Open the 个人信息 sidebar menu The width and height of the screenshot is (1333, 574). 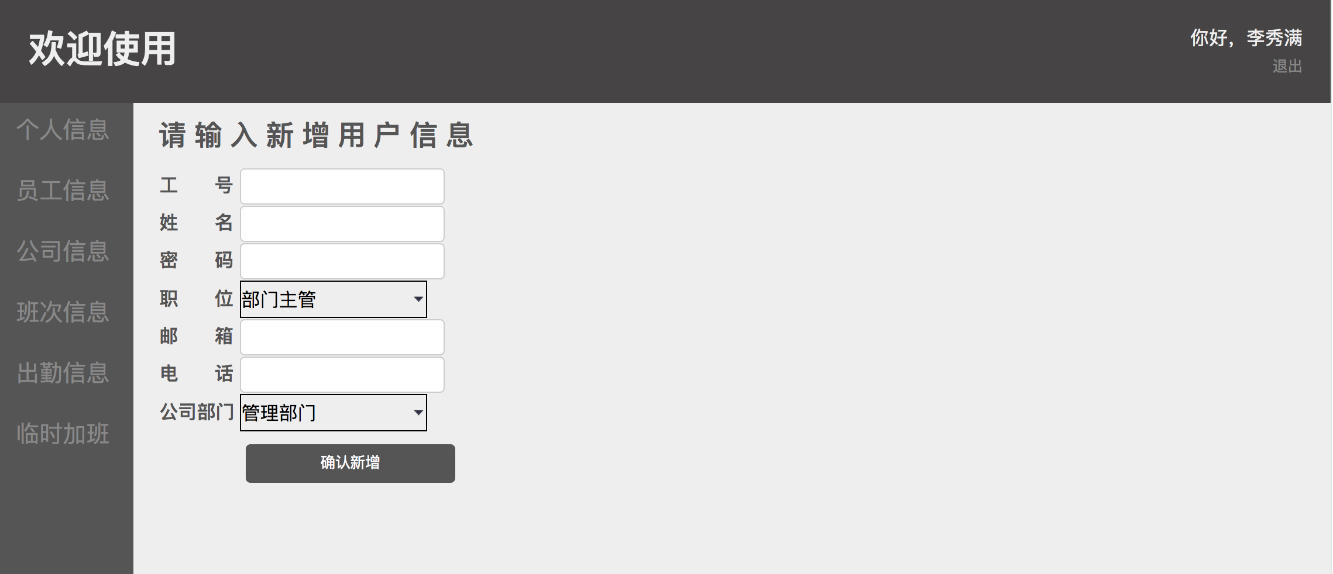tap(63, 130)
